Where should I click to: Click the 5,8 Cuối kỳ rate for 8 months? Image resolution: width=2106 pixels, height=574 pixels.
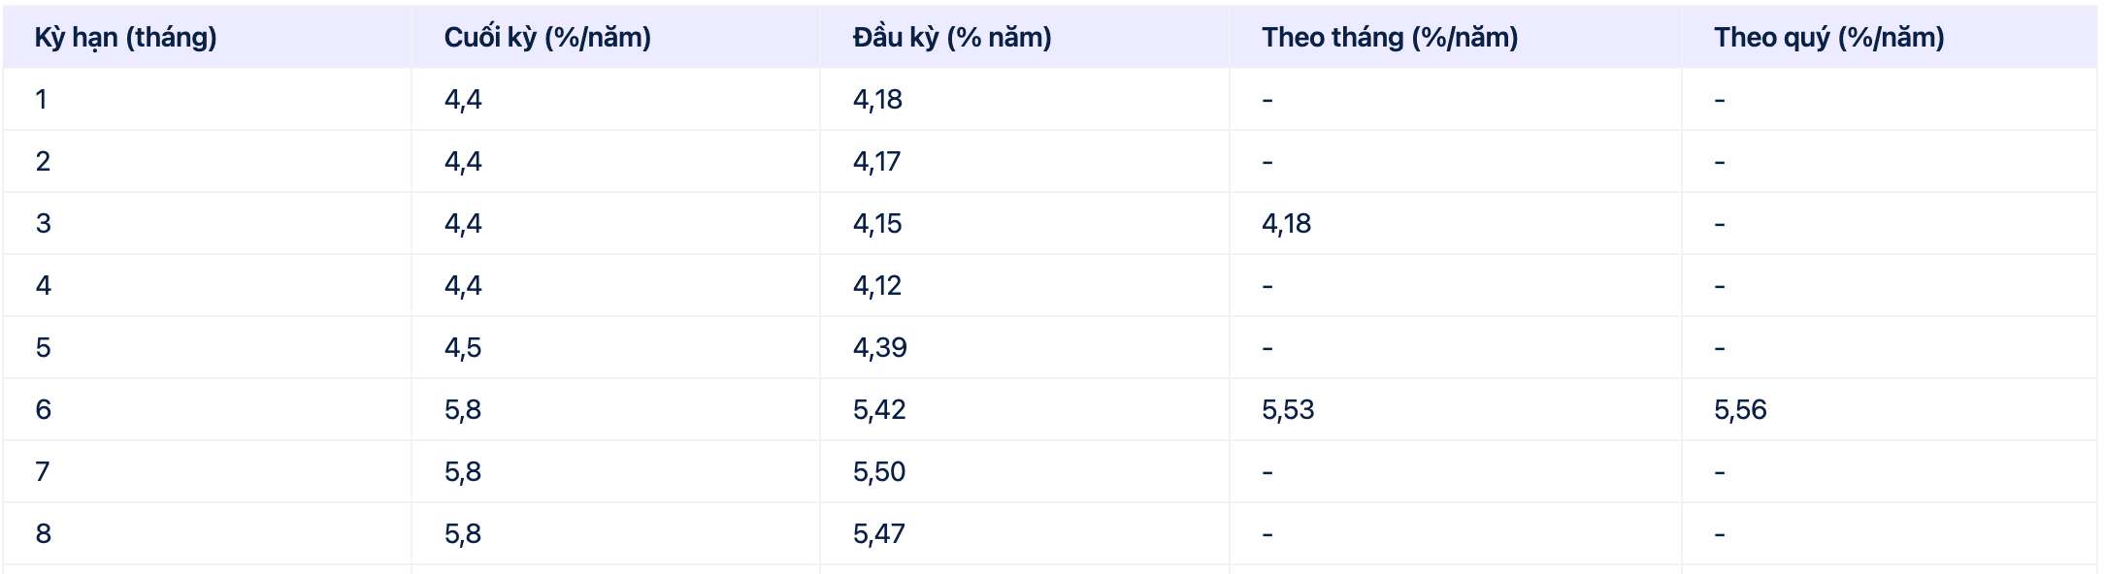click(x=463, y=534)
